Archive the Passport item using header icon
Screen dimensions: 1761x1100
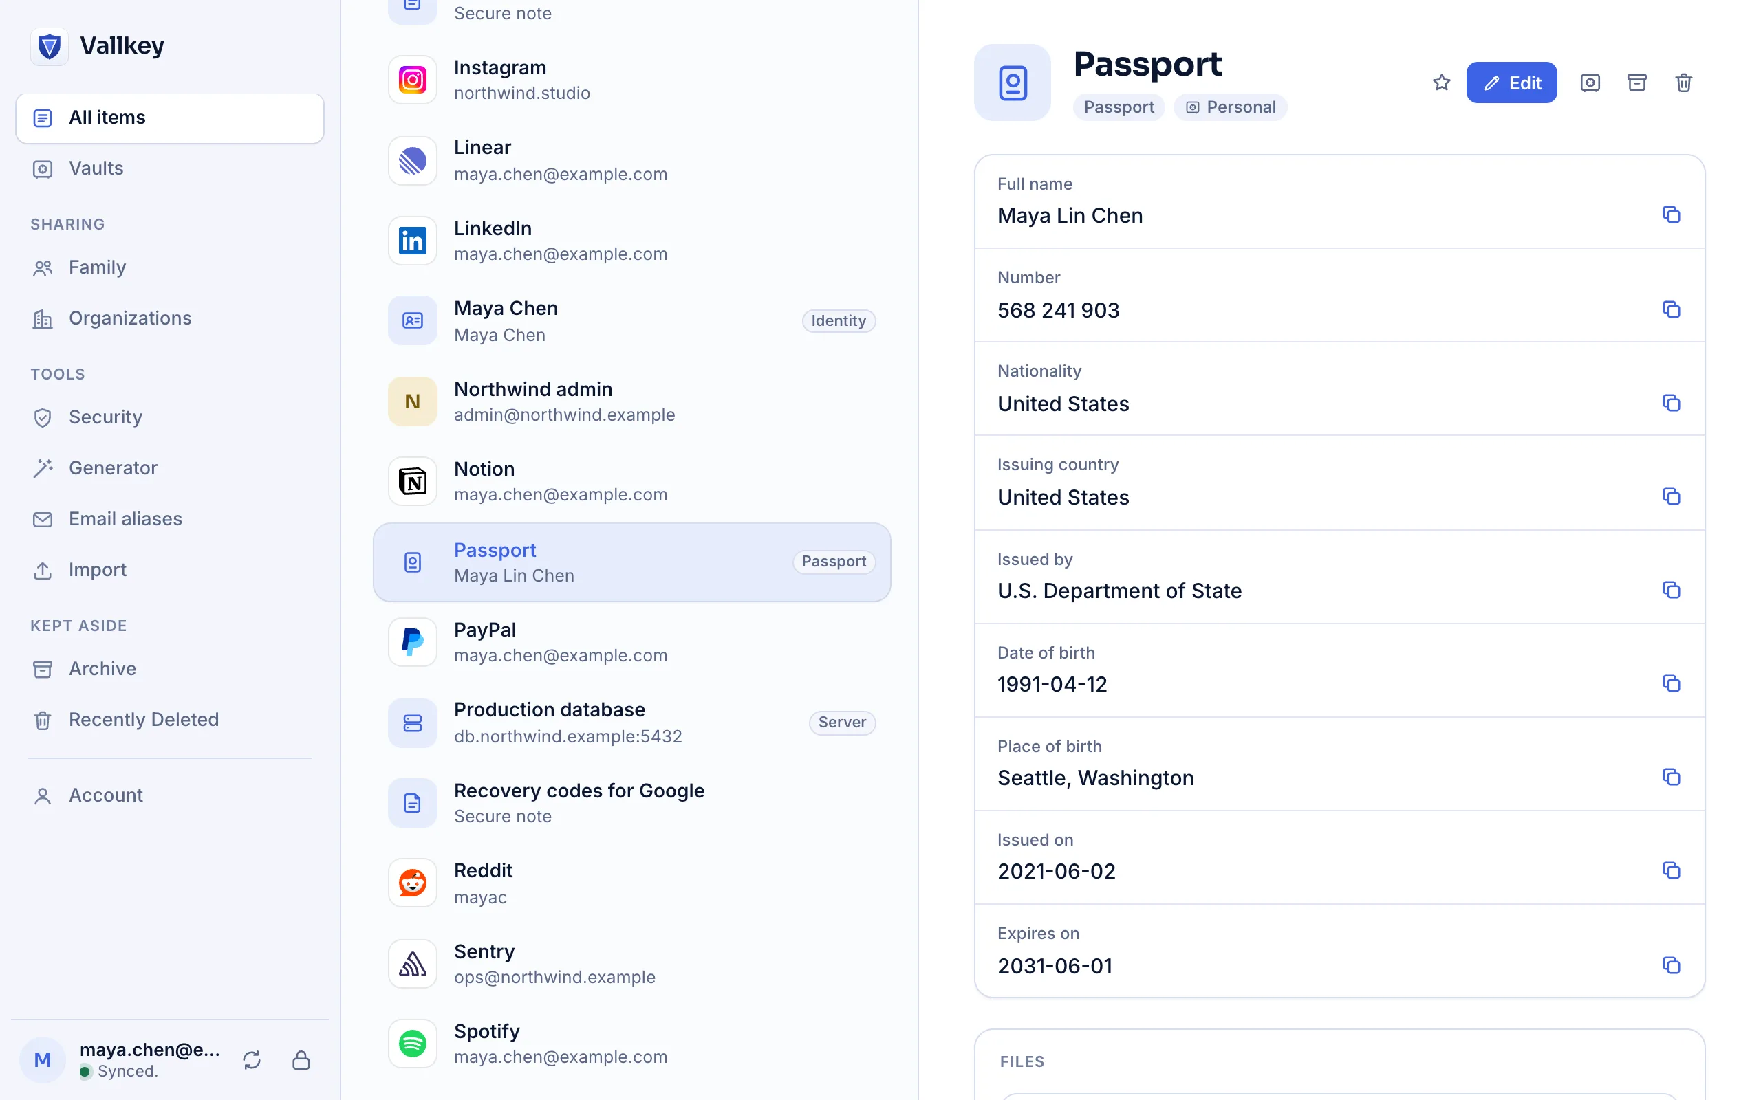tap(1636, 82)
